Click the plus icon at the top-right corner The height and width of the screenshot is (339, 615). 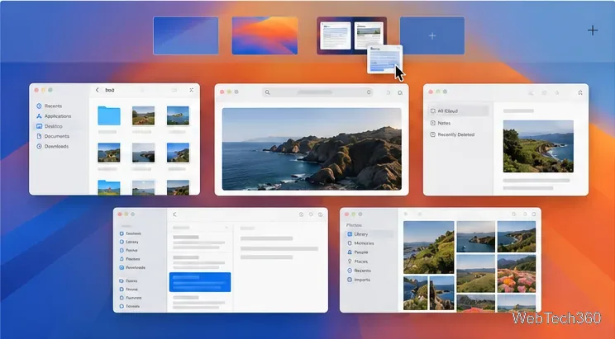pyautogui.click(x=593, y=31)
